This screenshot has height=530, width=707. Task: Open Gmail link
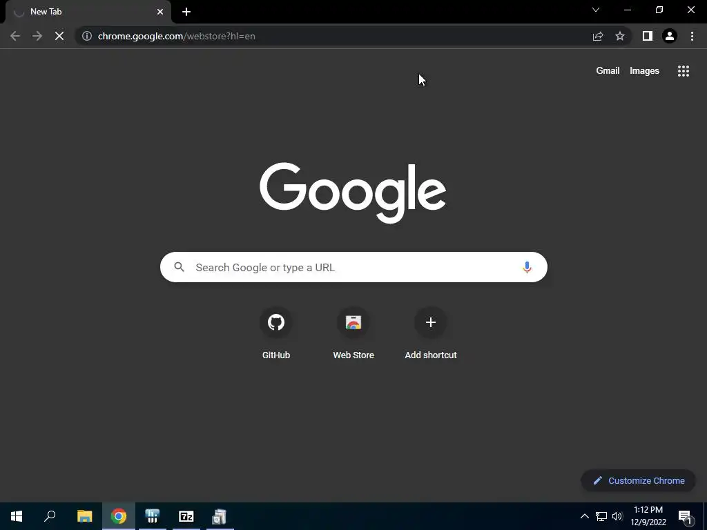(x=608, y=71)
